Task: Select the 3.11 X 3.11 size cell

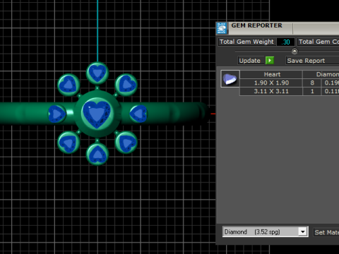Action: (271, 91)
